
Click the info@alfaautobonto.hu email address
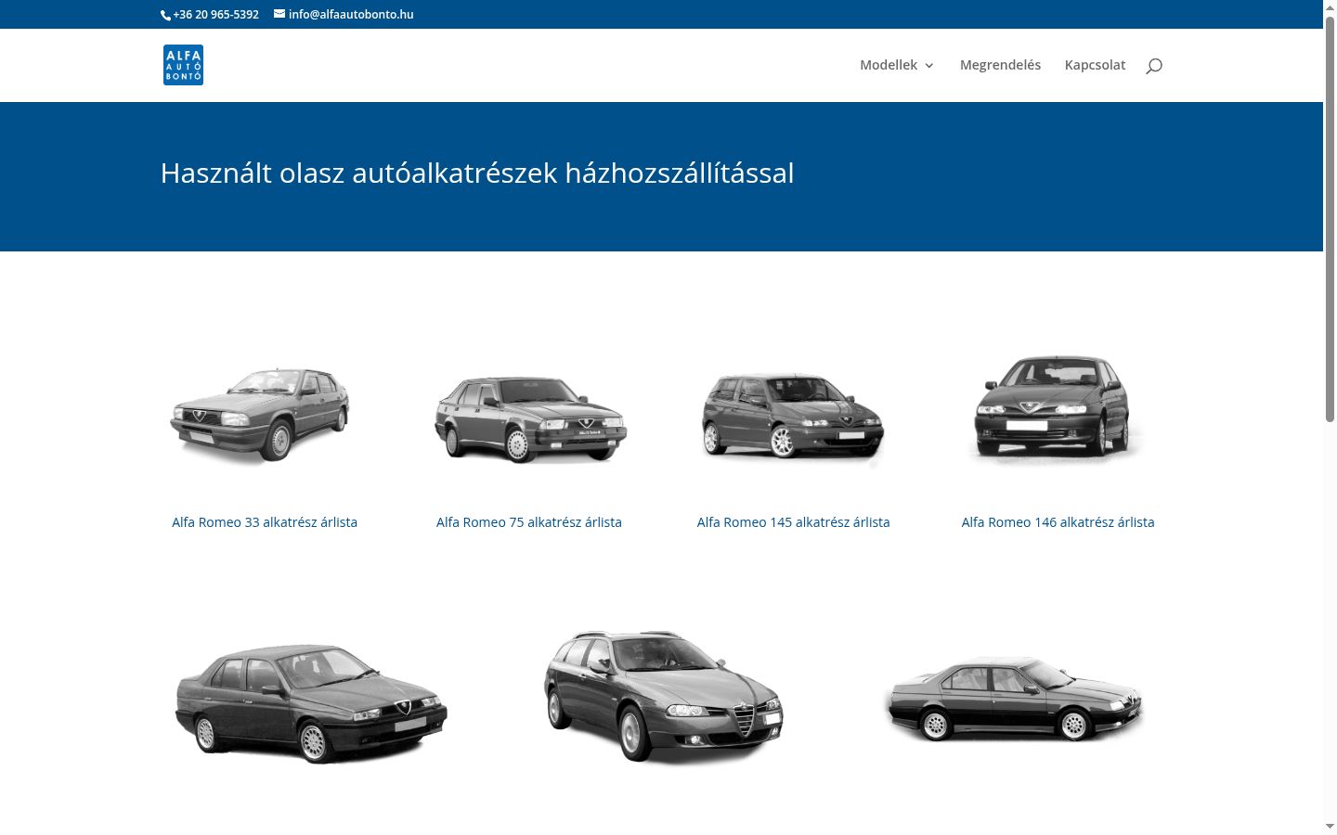click(x=351, y=15)
